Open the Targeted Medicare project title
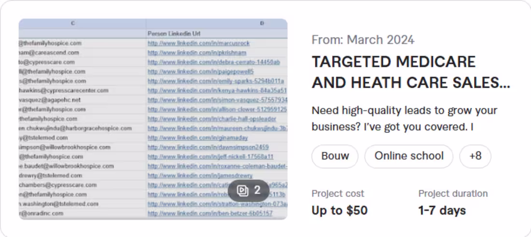Viewport: 531px width, 237px height. point(411,72)
